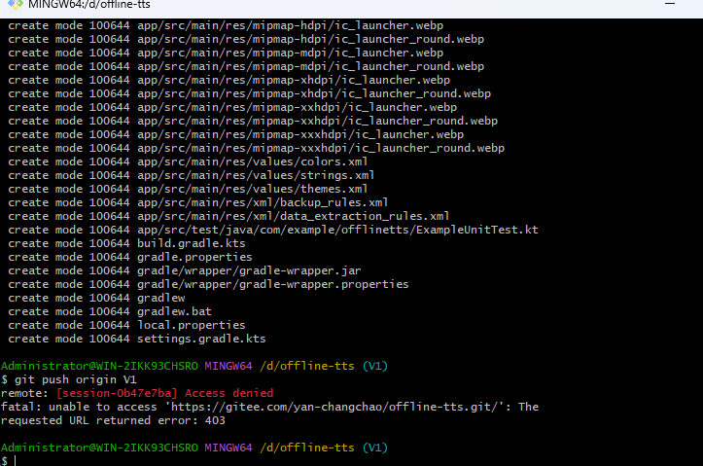Click the values/strings.xml line

coord(192,175)
